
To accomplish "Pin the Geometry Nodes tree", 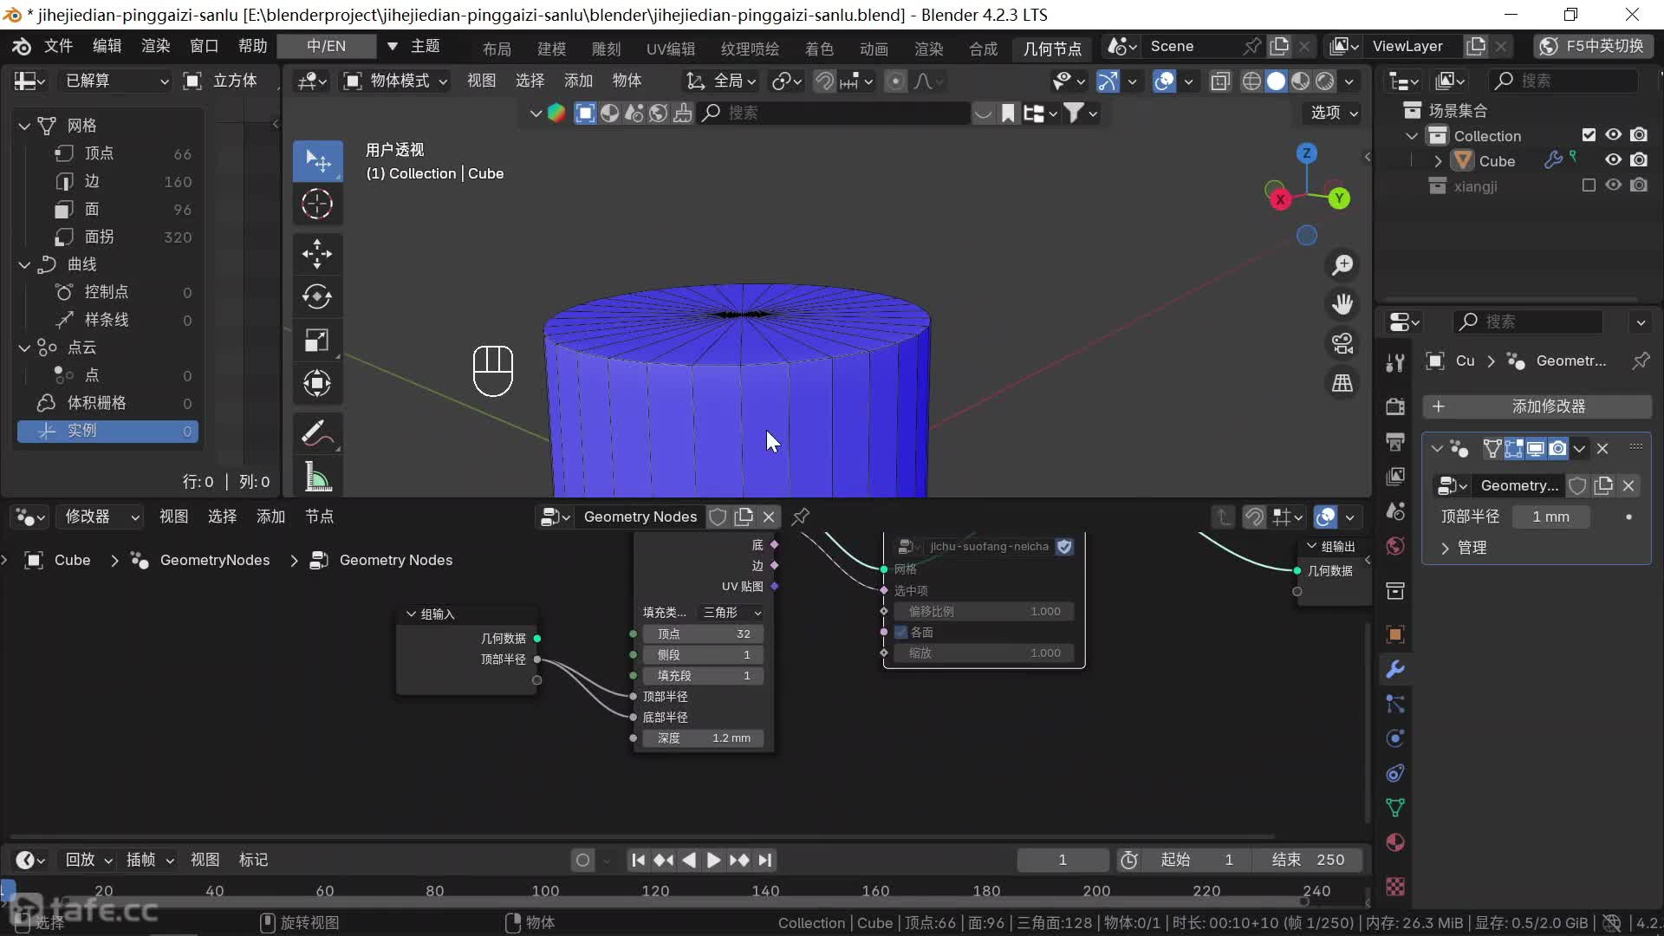I will click(801, 517).
